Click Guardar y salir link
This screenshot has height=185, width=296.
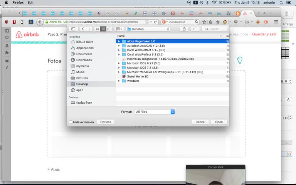pos(264,34)
